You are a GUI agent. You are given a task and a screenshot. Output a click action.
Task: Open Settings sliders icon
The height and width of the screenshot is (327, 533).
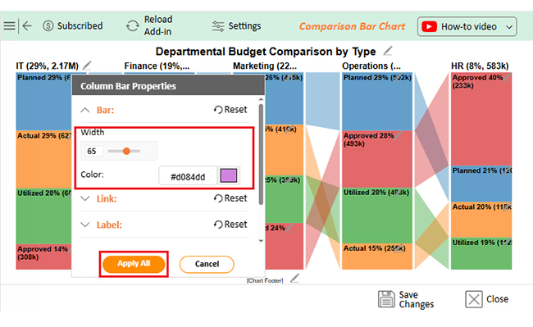(218, 26)
